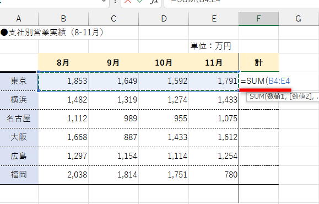Click the cell with value 1,751

(164, 175)
